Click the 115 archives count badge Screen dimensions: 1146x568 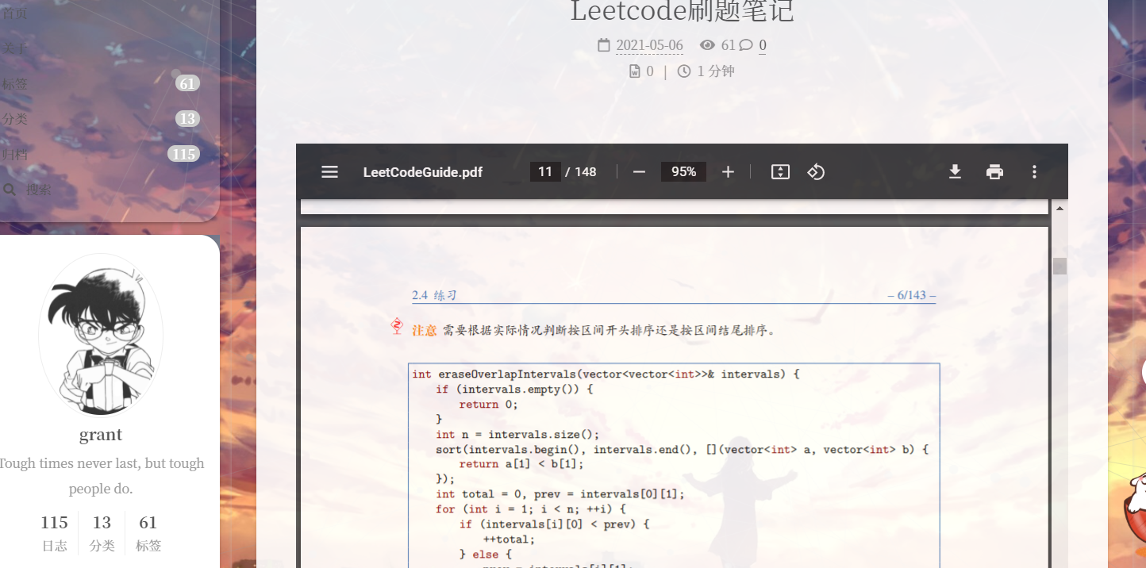coord(183,154)
